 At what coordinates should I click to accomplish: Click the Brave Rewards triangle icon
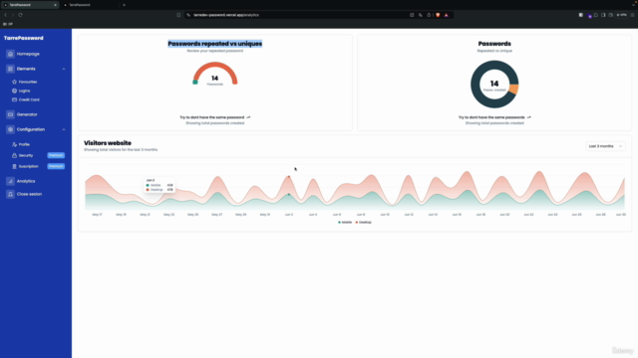447,15
